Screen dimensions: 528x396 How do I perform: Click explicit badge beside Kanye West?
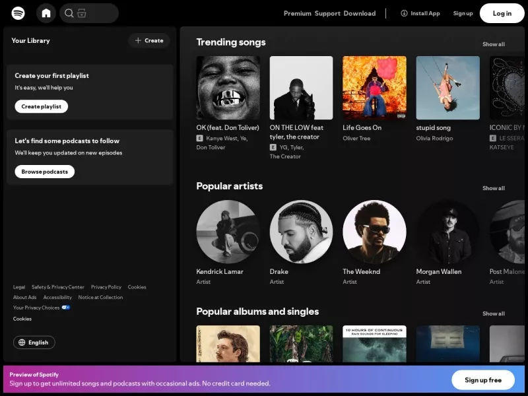200,138
